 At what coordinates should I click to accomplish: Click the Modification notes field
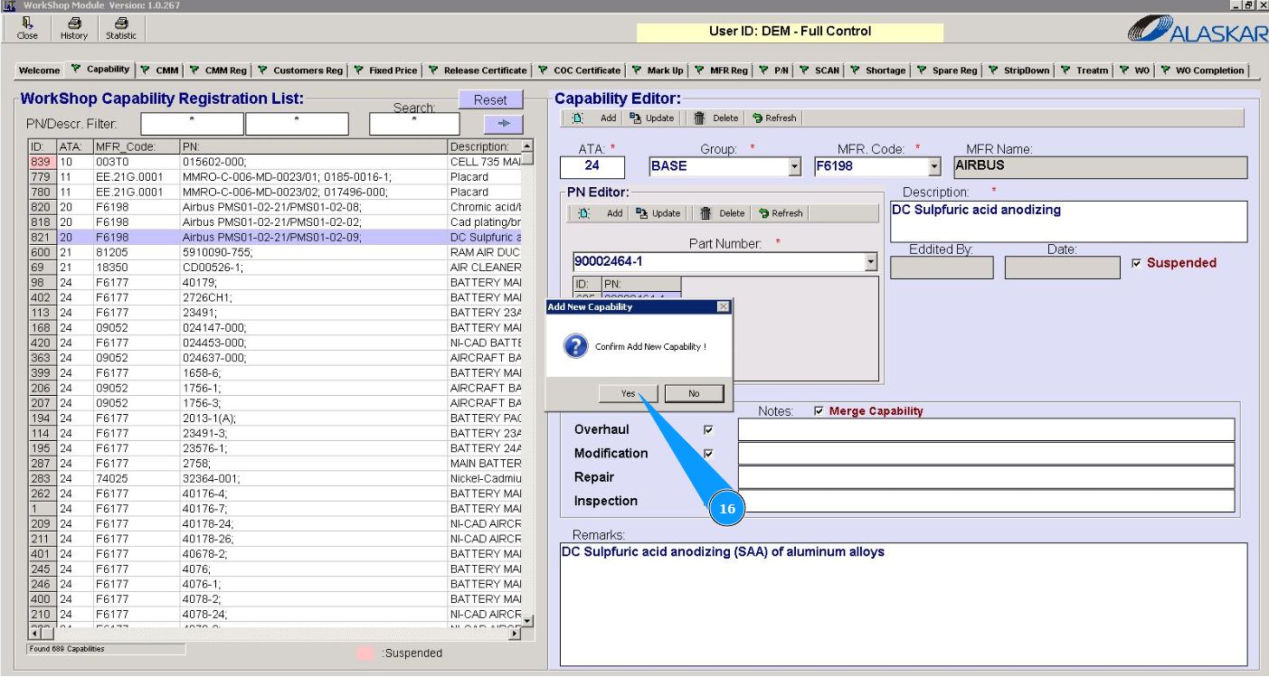pos(986,454)
